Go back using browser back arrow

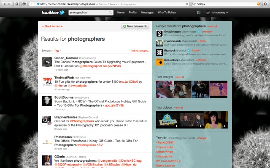coord(4,4)
